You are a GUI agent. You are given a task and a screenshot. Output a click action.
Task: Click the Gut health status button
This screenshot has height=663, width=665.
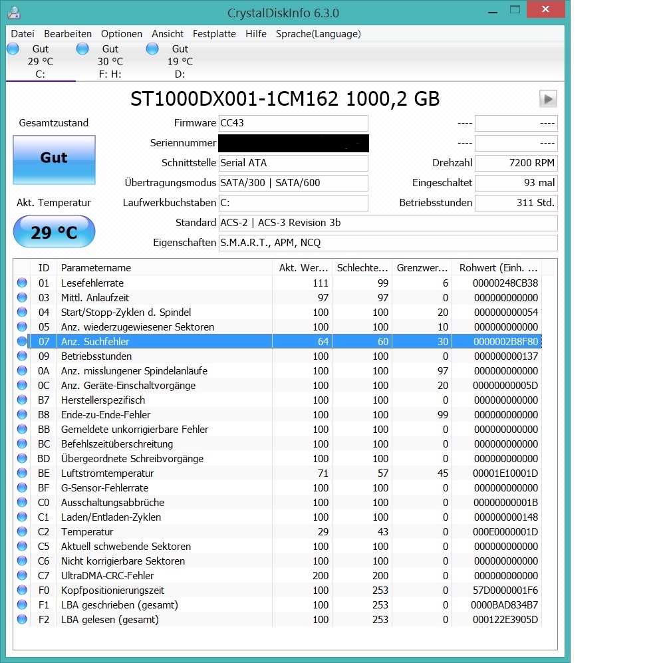pyautogui.click(x=55, y=160)
